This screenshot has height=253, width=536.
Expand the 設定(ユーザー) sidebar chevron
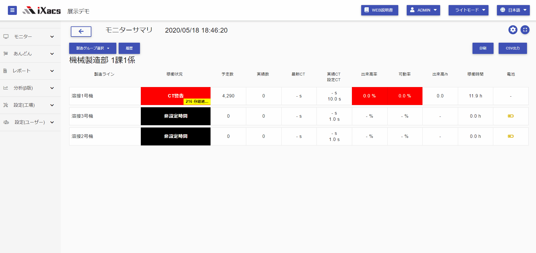52,122
